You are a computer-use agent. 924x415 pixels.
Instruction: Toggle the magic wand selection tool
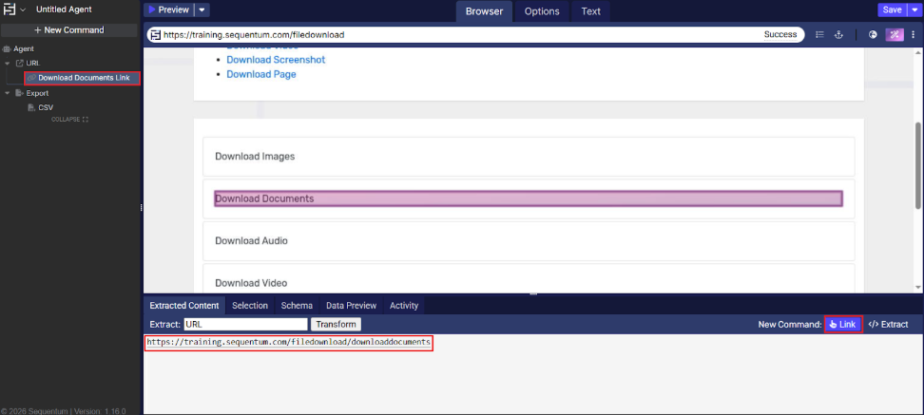click(895, 35)
